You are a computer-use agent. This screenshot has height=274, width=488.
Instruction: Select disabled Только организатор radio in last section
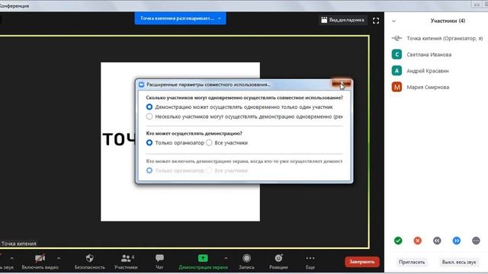pyautogui.click(x=149, y=170)
